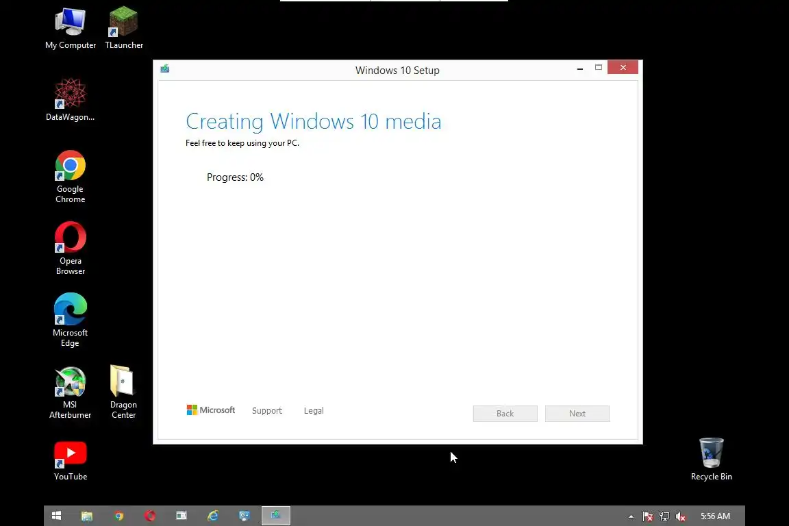Viewport: 789px width, 526px height.
Task: Click the 'Creating Windows 10 media' heading
Action: 314,122
